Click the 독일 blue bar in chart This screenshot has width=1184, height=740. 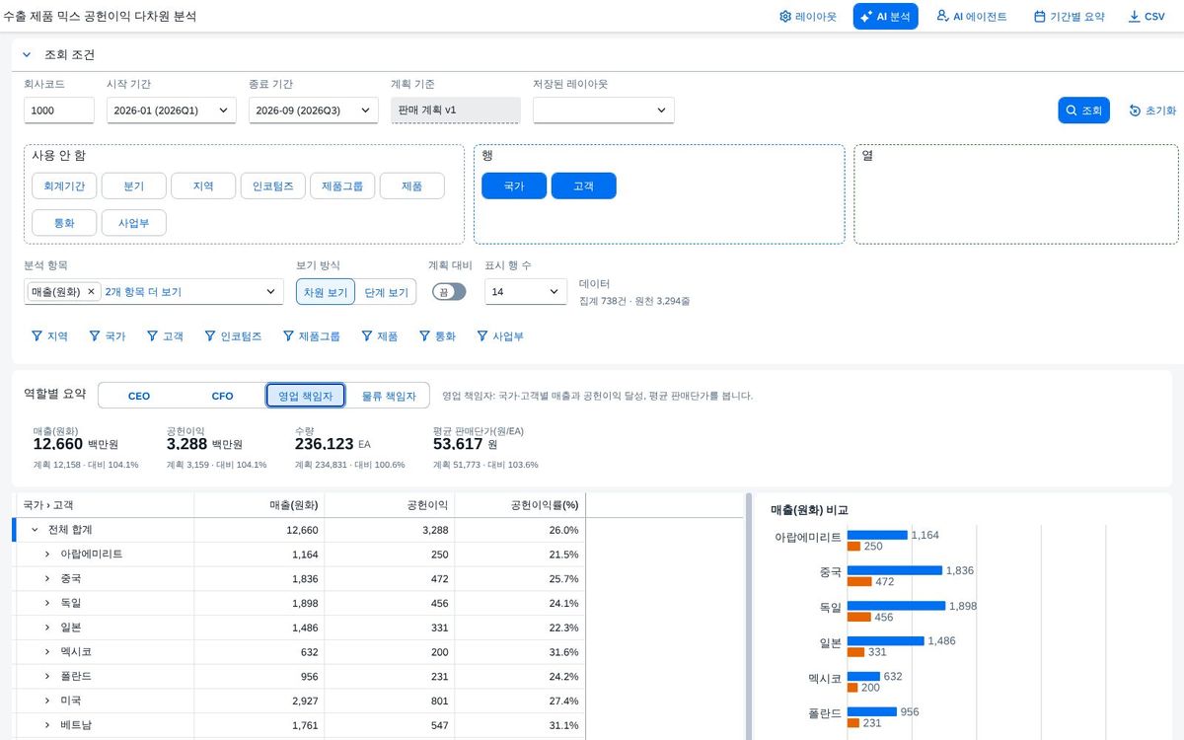point(896,606)
